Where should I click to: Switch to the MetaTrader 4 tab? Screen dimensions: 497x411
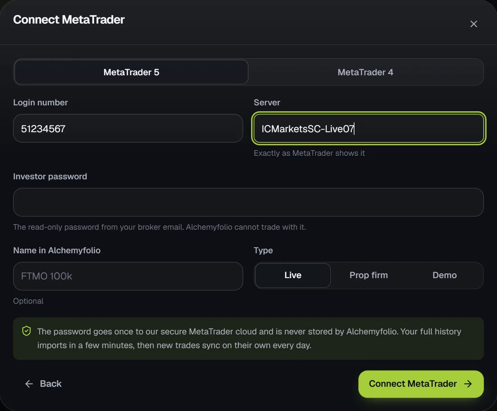coord(365,72)
